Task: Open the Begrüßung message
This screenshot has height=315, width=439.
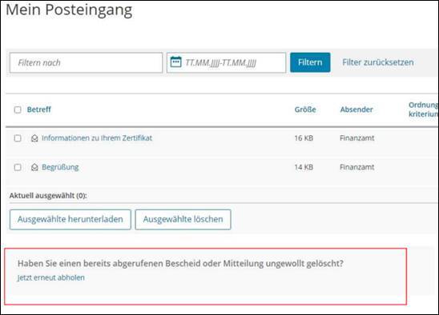Action: click(60, 167)
